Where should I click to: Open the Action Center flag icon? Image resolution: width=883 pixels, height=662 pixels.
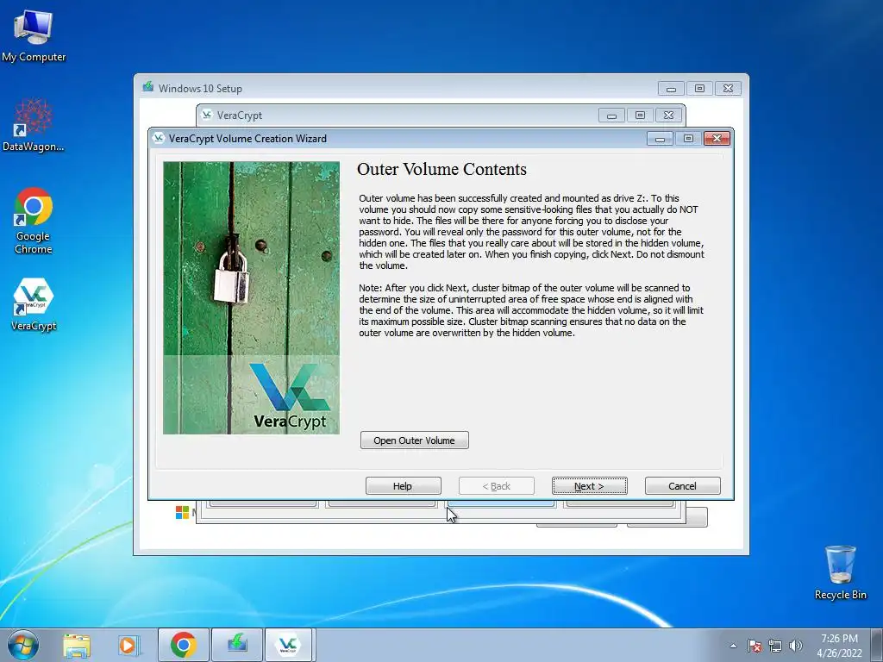coord(754,646)
